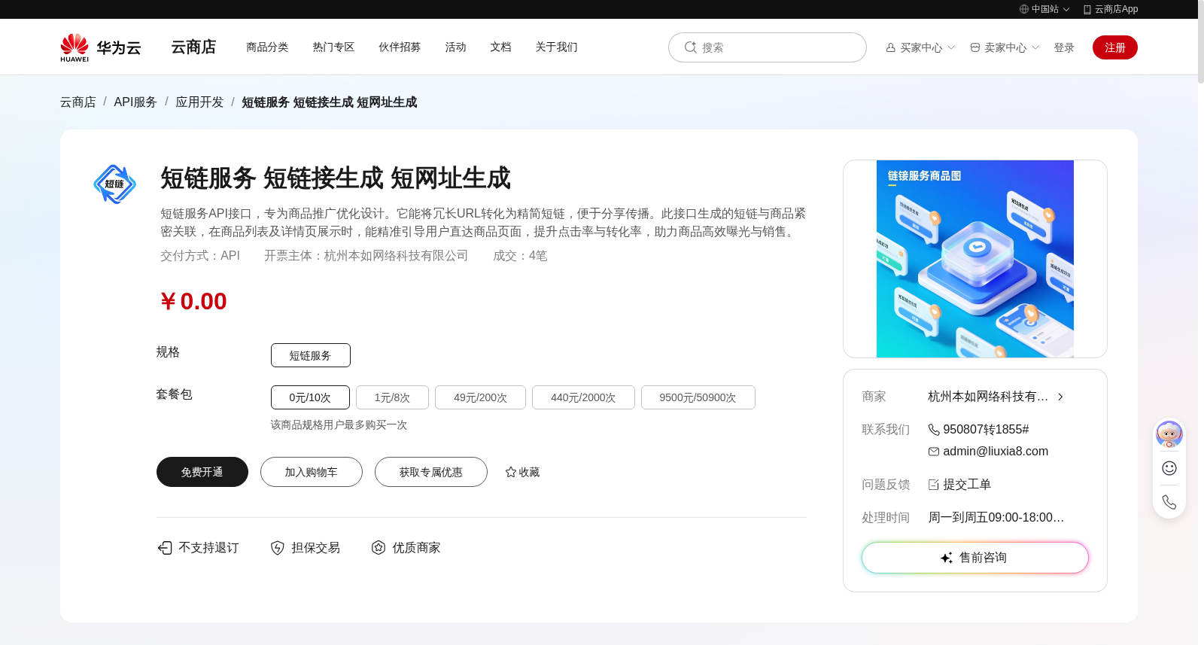
Task: Expand the 卖家中心 dropdown arrow
Action: click(x=1035, y=47)
